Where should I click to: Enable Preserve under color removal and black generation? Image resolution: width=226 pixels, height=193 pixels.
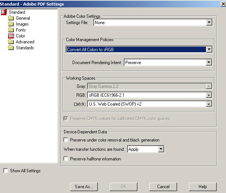(x=66, y=140)
